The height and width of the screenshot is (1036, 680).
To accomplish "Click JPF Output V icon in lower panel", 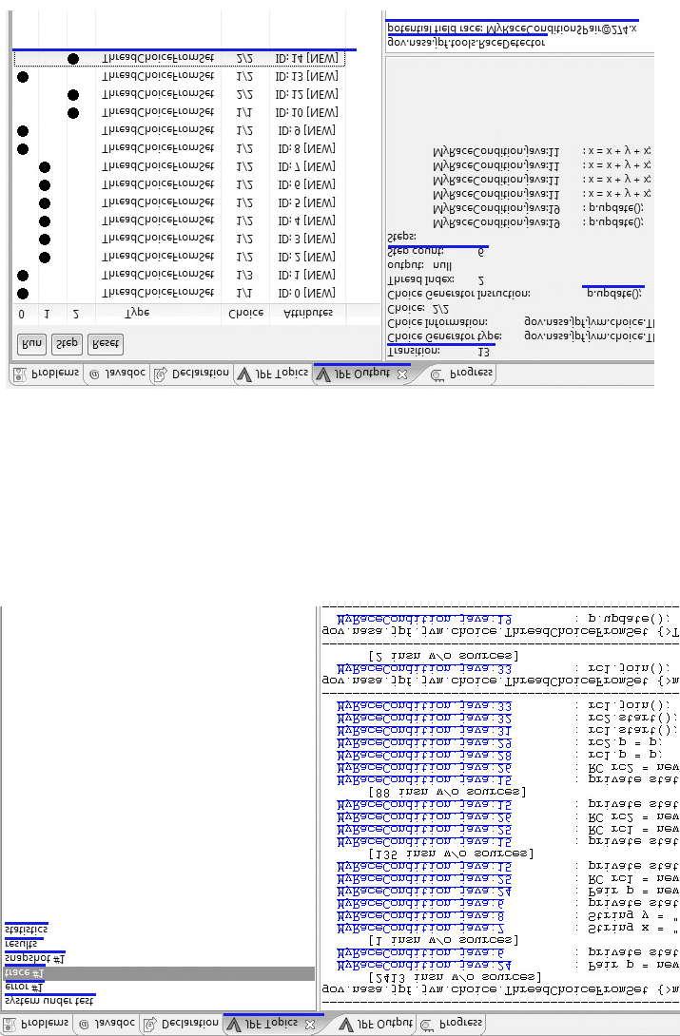I will pos(345,1025).
